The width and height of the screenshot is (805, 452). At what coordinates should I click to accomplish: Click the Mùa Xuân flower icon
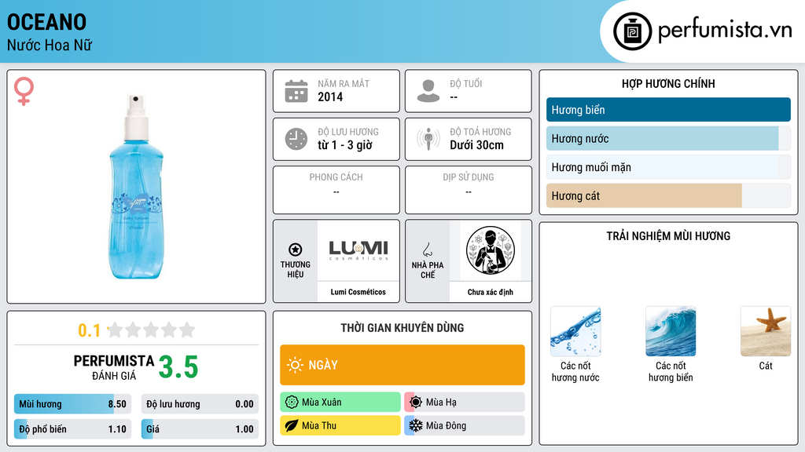click(x=292, y=403)
